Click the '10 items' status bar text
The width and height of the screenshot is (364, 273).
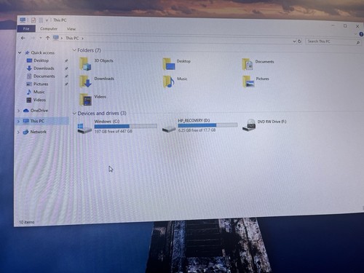[x=27, y=222]
